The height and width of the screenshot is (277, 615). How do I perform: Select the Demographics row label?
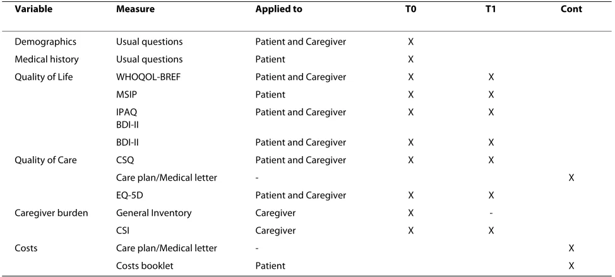pos(45,42)
